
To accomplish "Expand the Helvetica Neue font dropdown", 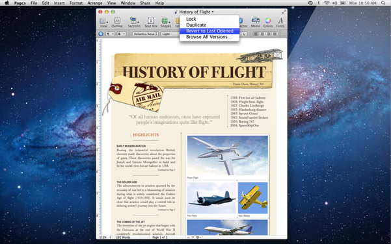I will [x=145, y=34].
